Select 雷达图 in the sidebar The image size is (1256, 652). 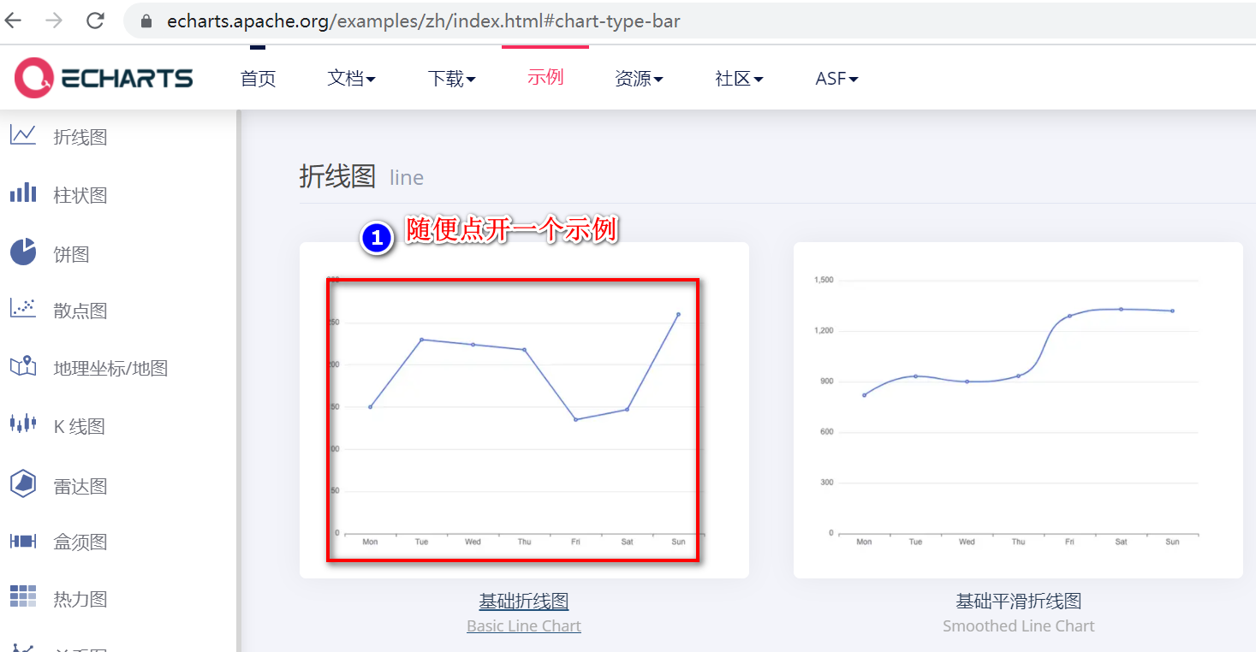click(x=80, y=486)
